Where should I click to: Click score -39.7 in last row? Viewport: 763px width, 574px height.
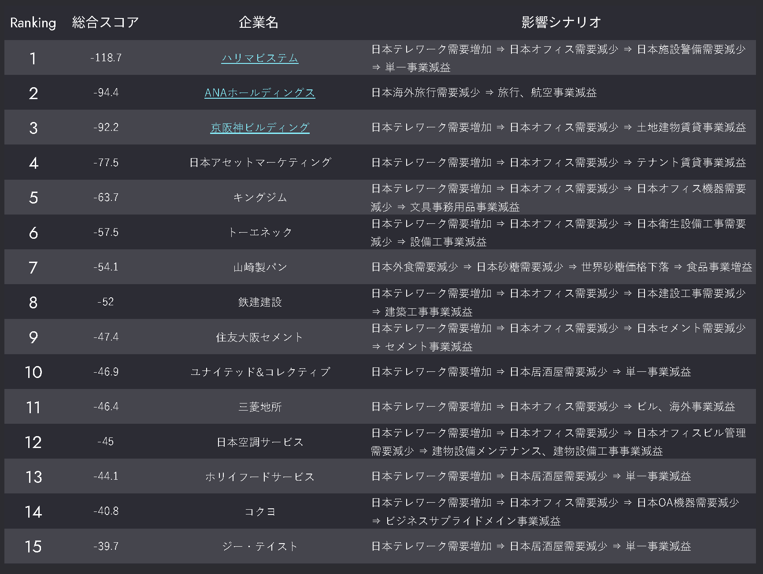[x=106, y=546]
